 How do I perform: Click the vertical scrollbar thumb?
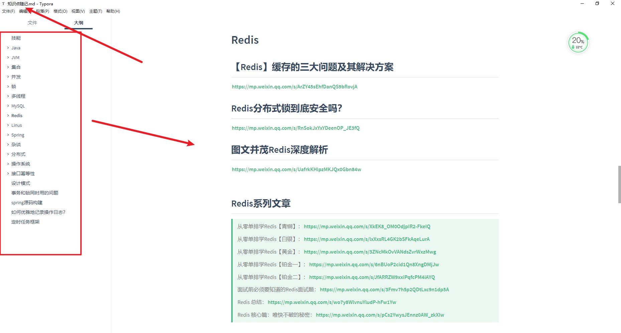click(x=619, y=184)
